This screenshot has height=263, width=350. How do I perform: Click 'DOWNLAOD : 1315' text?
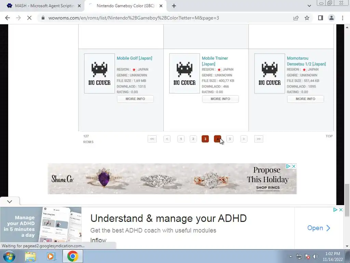tap(131, 86)
